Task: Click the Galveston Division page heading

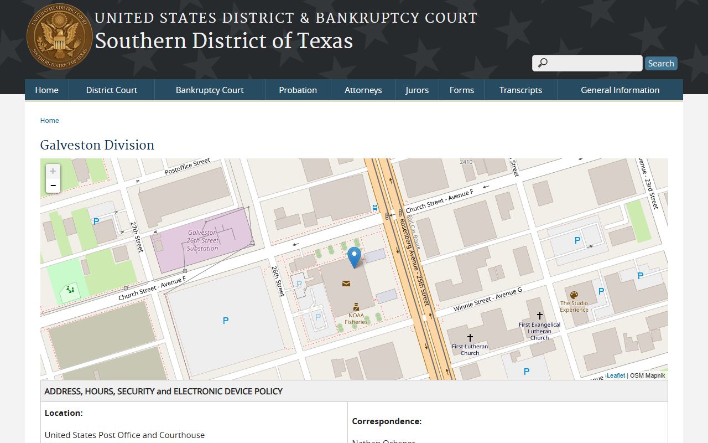Action: 97,145
